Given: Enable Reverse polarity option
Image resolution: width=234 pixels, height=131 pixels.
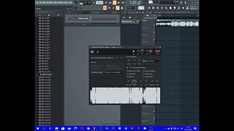Looking at the screenshot, I should point(149,71).
